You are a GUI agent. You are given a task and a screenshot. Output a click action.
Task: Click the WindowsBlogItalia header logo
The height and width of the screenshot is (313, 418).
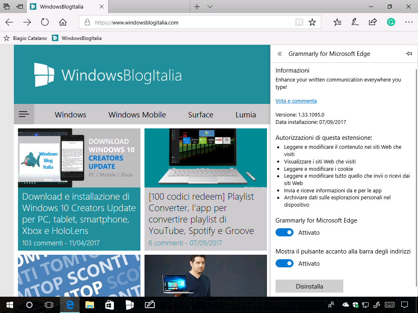[108, 75]
